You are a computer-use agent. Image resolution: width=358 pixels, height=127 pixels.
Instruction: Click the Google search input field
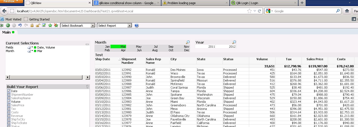click(304, 11)
